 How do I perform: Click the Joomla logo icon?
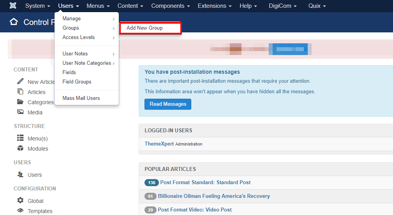[13, 6]
